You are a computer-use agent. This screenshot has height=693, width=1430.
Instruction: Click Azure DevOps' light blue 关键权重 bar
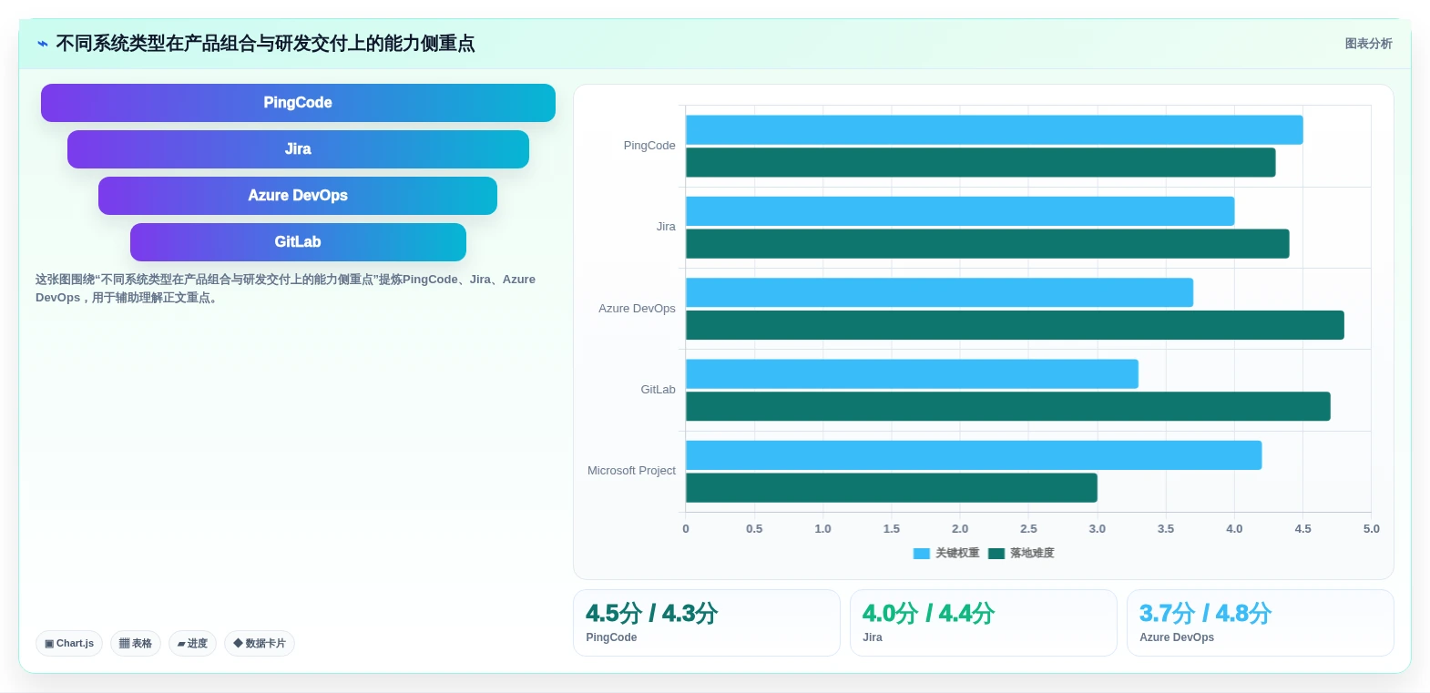pos(940,292)
